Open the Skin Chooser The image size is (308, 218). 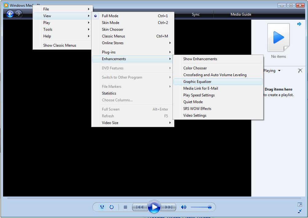[133, 29]
